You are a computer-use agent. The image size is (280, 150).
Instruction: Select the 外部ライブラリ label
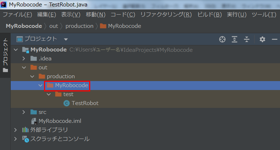coord(49,130)
